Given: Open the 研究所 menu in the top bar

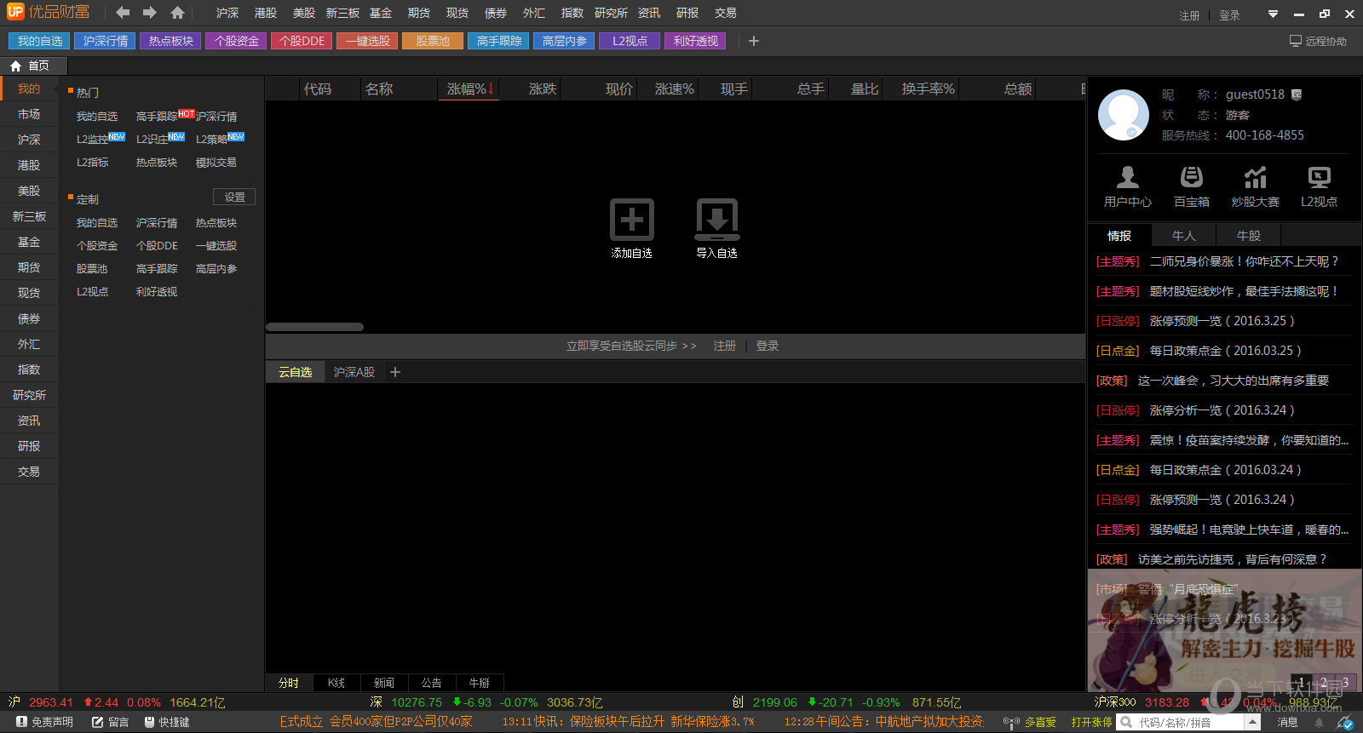Looking at the screenshot, I should coord(611,13).
